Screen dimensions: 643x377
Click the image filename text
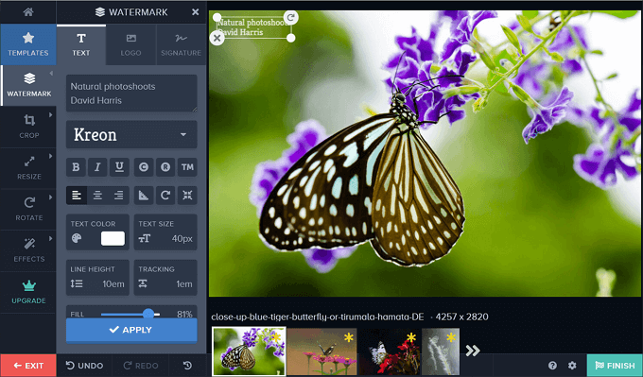[318, 317]
